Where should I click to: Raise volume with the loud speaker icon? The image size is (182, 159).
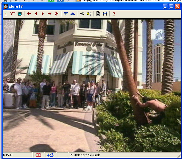pyautogui.click(x=89, y=14)
